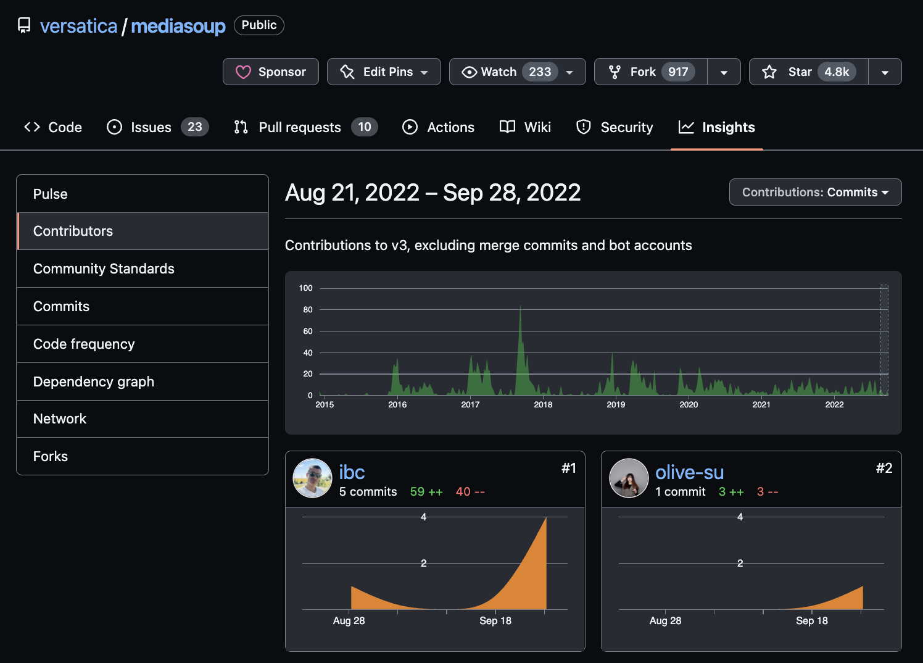This screenshot has height=663, width=923.
Task: Switch to the Code tab
Action: (53, 127)
